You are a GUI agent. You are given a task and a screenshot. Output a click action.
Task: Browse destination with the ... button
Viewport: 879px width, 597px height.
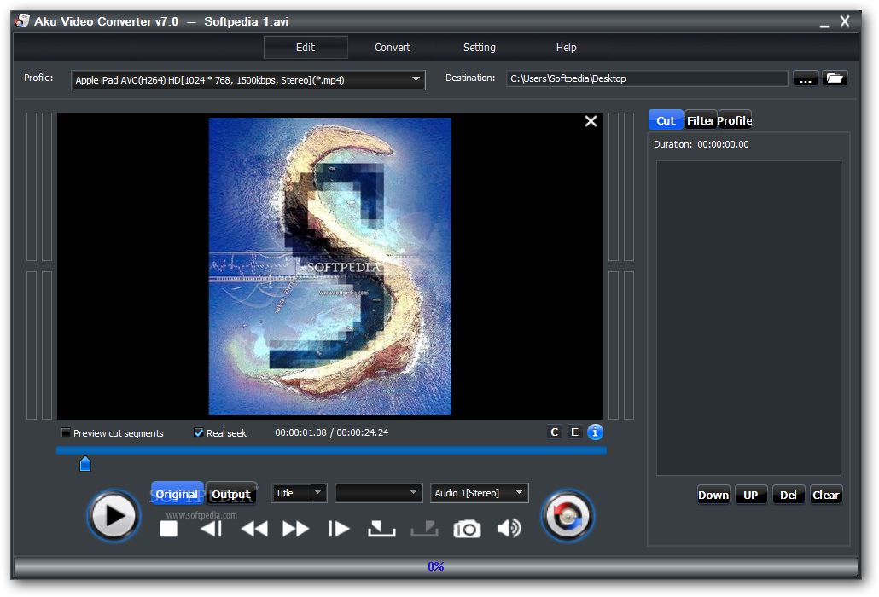point(806,78)
